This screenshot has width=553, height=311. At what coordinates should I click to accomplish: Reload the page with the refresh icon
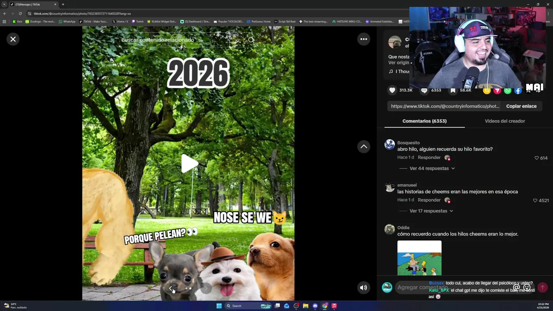point(20,13)
